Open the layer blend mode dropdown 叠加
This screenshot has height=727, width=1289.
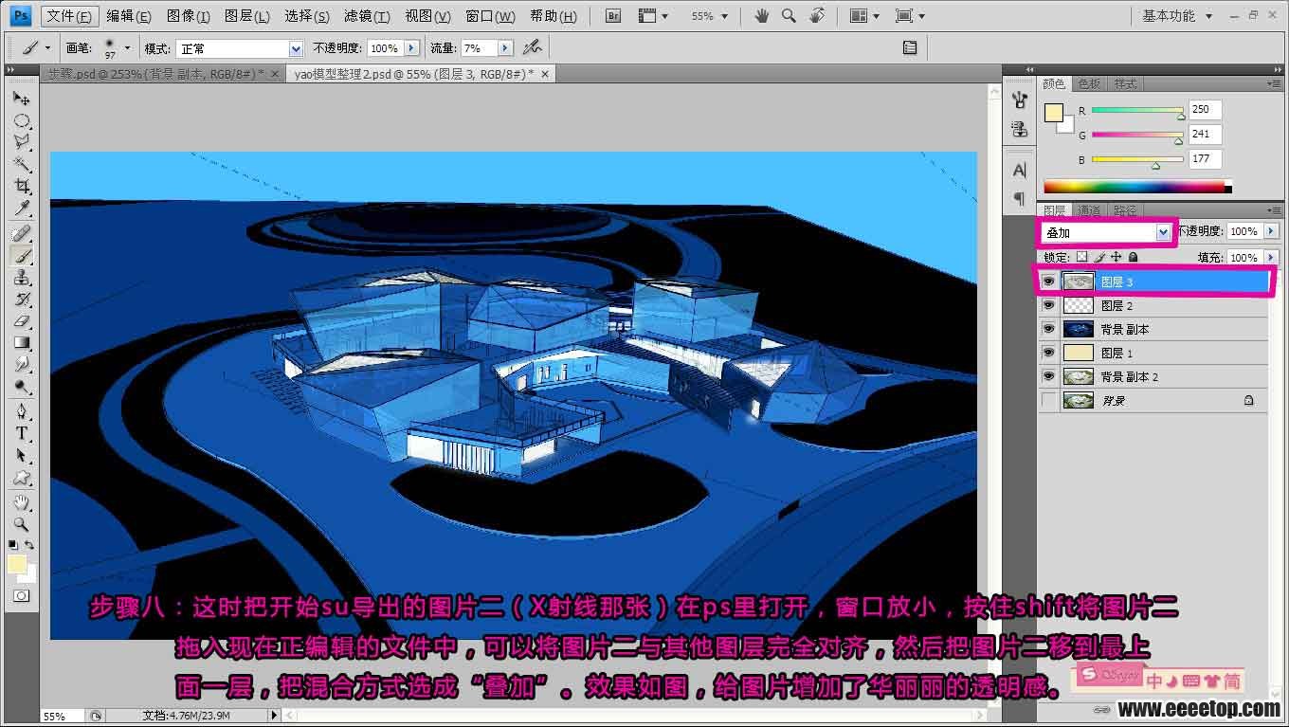pyautogui.click(x=1106, y=232)
